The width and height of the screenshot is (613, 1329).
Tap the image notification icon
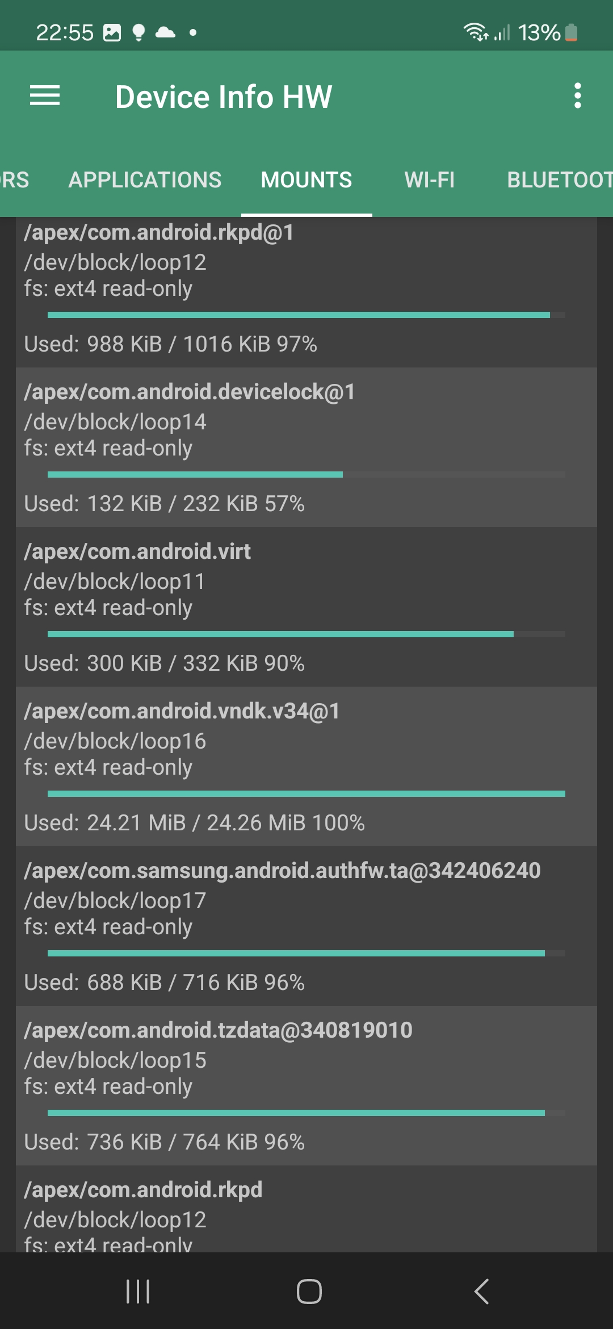click(112, 33)
